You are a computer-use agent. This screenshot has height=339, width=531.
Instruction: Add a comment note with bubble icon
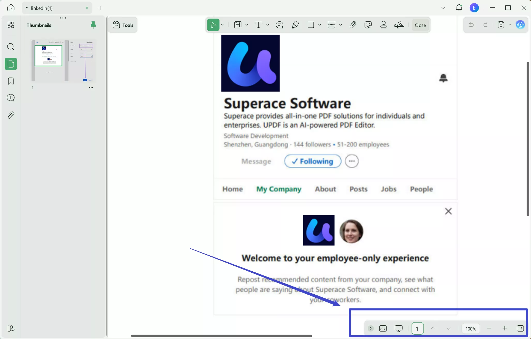click(279, 25)
